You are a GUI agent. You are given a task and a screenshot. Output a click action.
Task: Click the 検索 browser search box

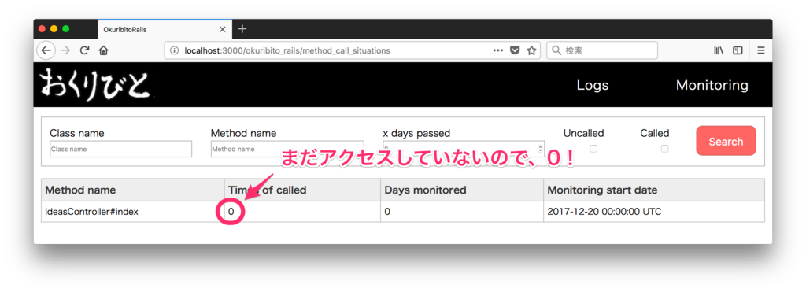(x=602, y=50)
